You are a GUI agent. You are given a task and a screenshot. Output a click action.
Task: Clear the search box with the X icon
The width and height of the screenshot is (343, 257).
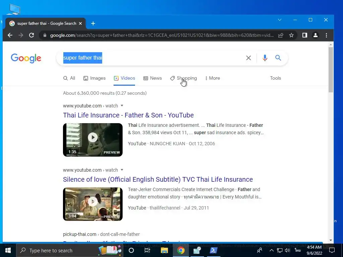(x=249, y=58)
